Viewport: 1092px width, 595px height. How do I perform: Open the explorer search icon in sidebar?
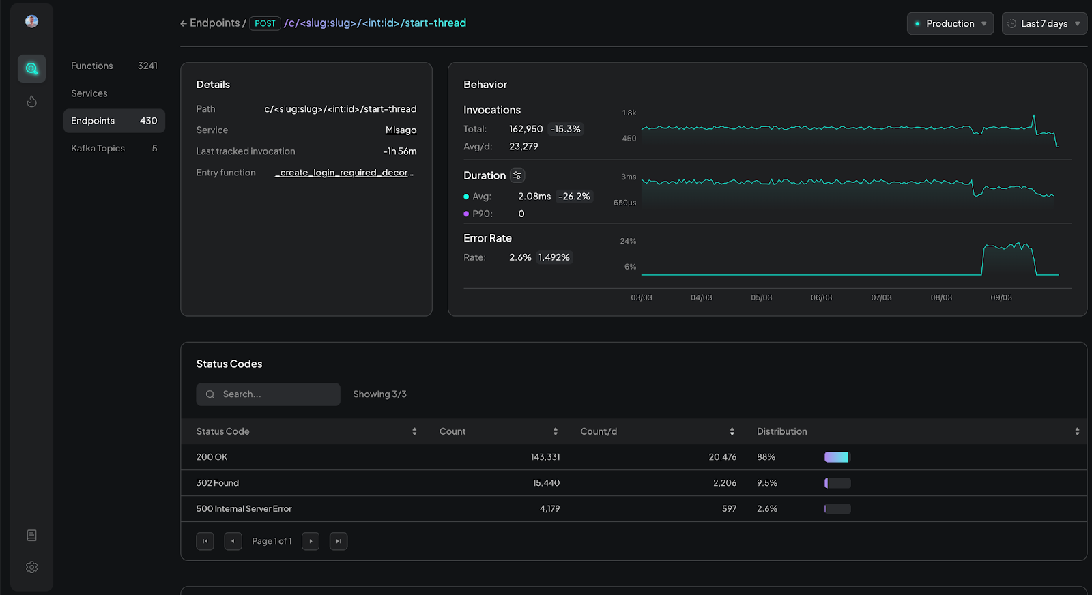[x=31, y=68]
